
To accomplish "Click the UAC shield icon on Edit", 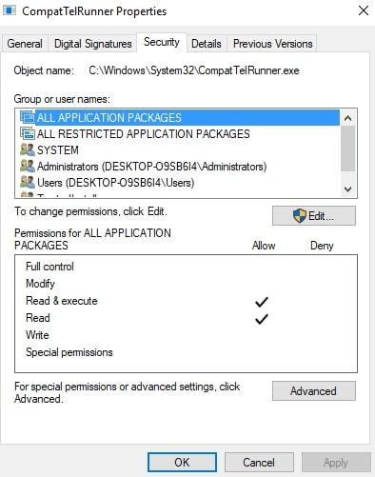I will click(x=300, y=216).
